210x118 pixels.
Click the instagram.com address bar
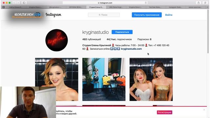105,3
